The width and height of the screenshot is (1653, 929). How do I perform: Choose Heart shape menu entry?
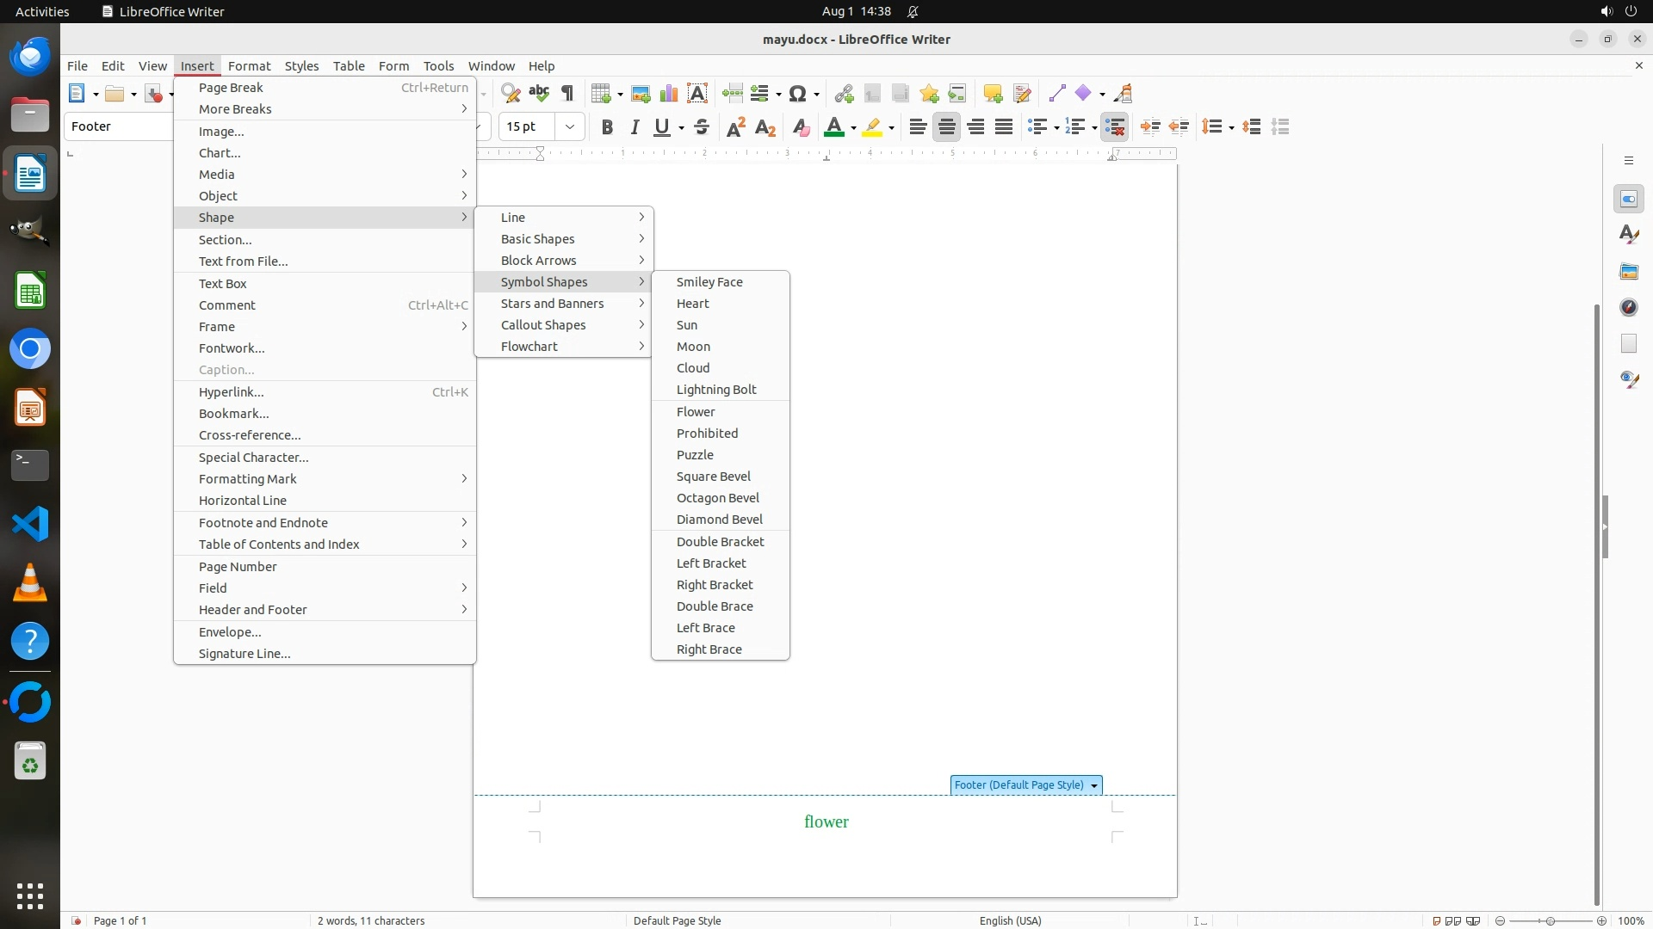tap(693, 304)
